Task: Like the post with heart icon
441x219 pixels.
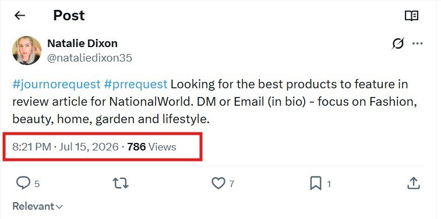Action: 218,183
